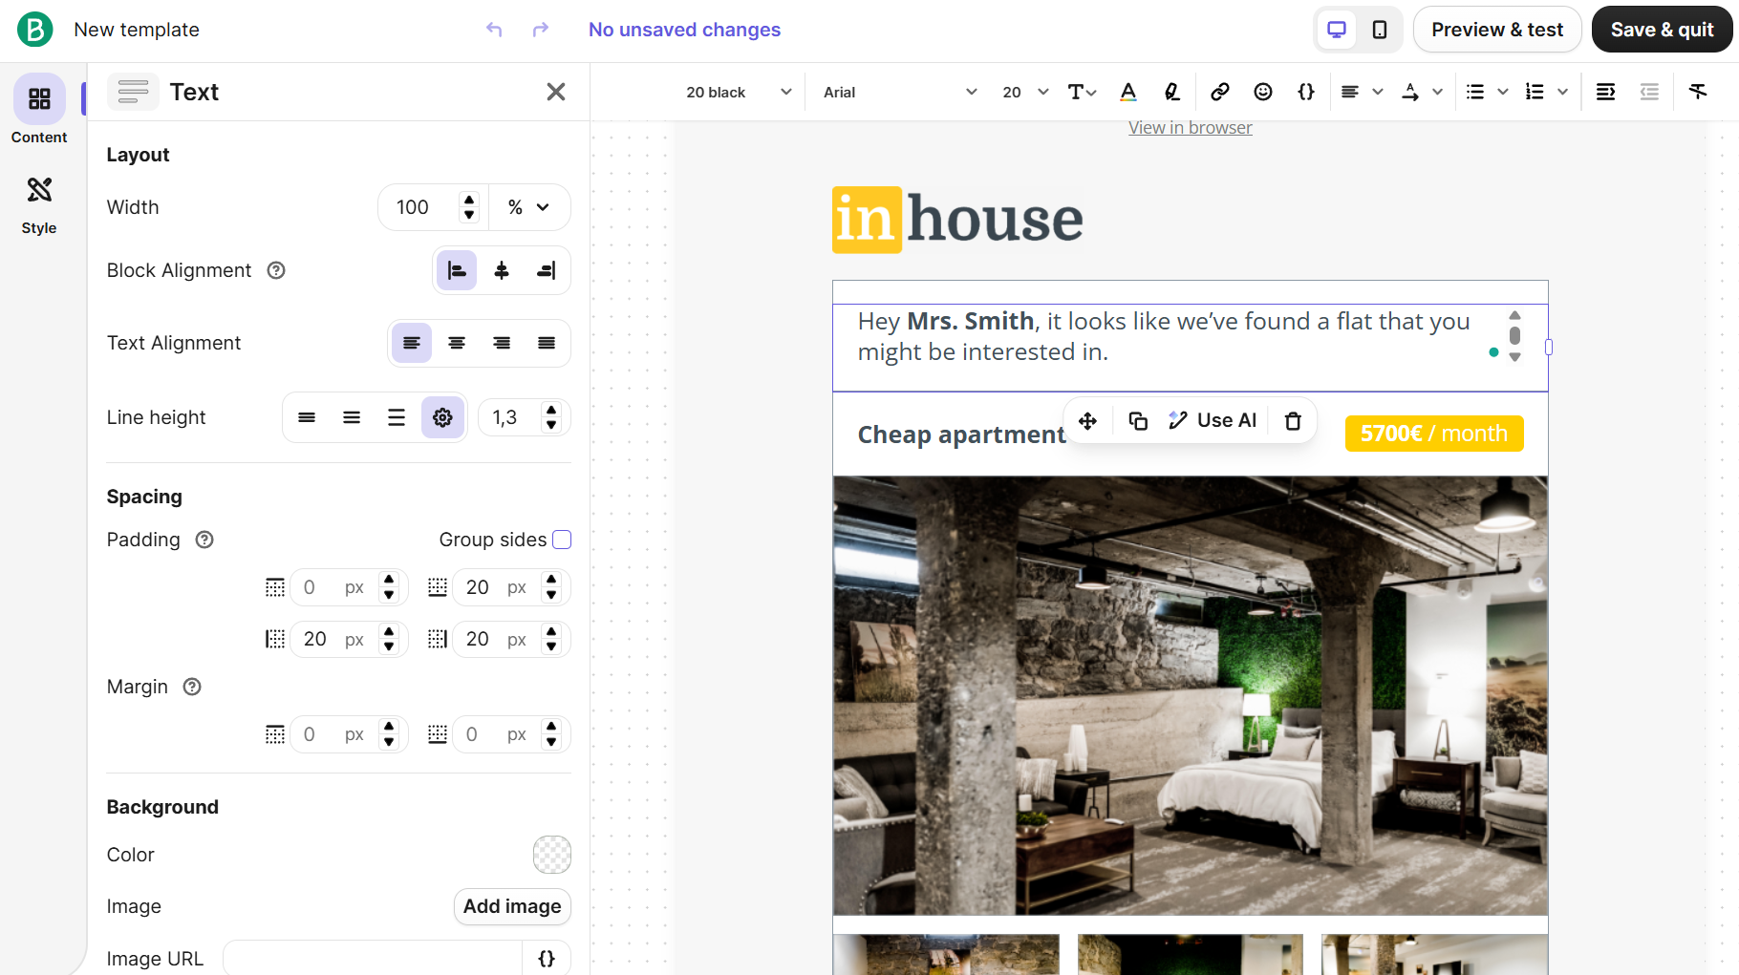The image size is (1739, 975).
Task: Click the text alignment toolbar icon
Action: 1350,92
